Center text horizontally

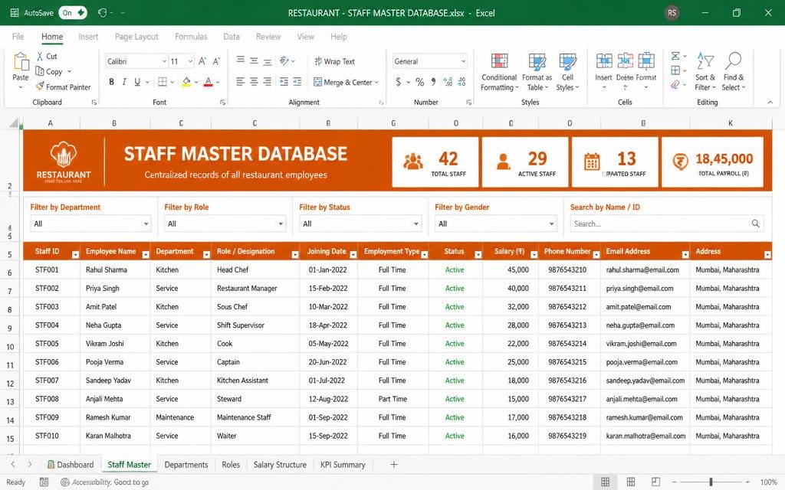[x=254, y=81]
